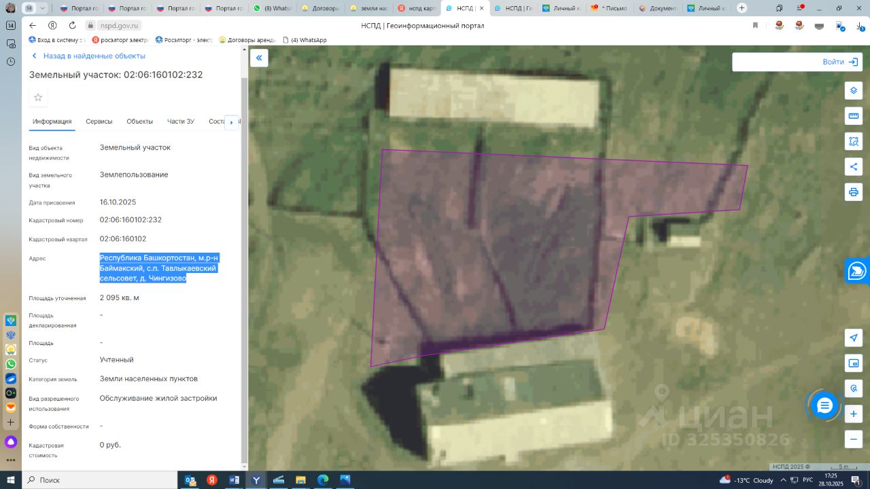Open a new browser tab
This screenshot has width=870, height=489.
[x=742, y=8]
